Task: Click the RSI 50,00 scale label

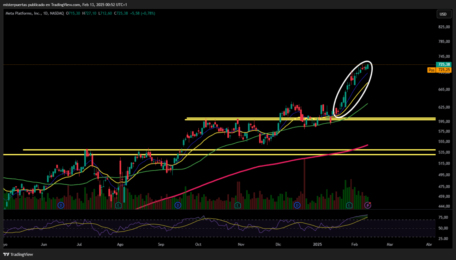Action: 444,228
